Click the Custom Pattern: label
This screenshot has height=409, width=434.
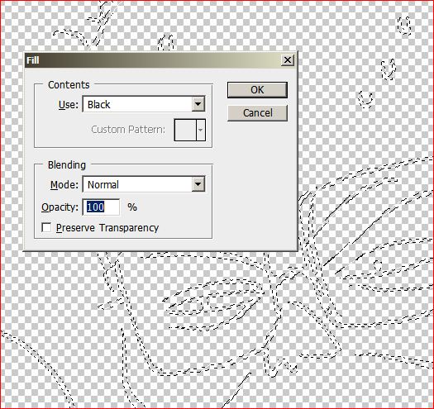(128, 130)
